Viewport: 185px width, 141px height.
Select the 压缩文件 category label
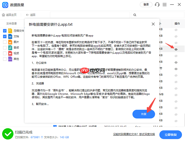pos(19,31)
